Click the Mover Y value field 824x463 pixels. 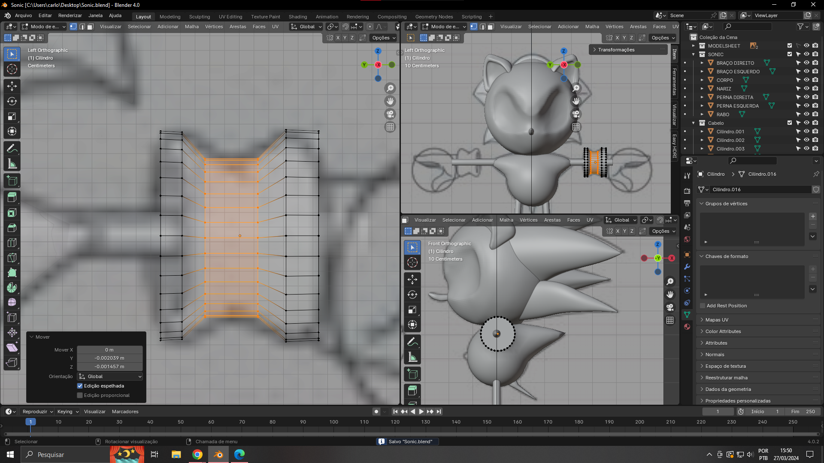click(x=109, y=358)
